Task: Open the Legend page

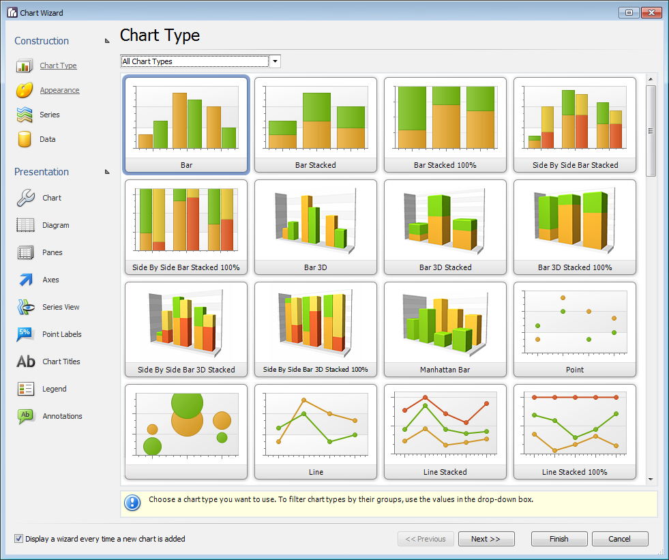Action: (54, 389)
